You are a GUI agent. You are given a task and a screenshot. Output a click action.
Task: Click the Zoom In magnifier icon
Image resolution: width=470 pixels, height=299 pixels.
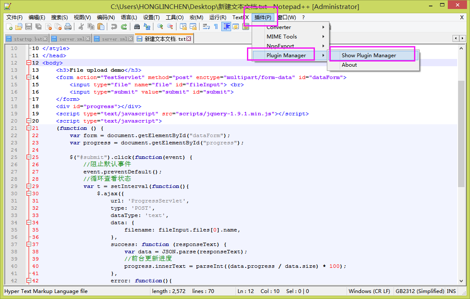click(160, 27)
